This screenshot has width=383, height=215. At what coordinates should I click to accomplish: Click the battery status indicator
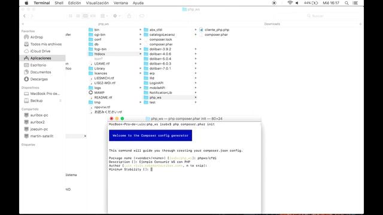point(311,3)
